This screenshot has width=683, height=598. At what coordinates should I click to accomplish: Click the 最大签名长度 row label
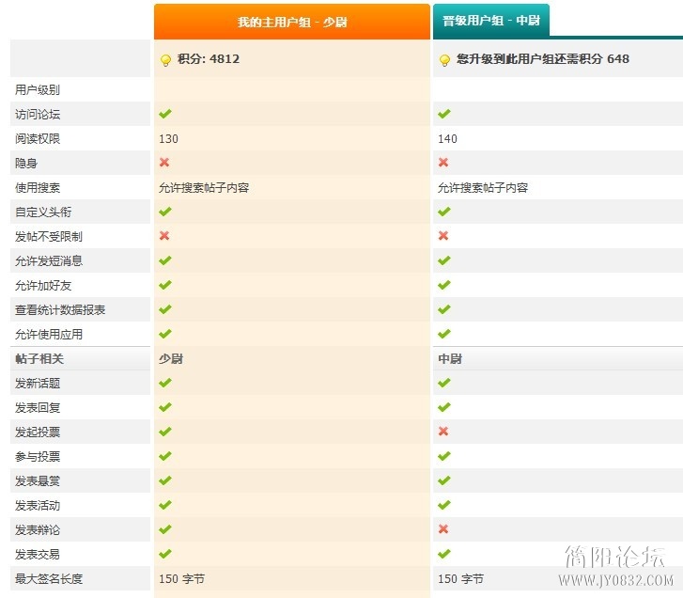coord(49,579)
